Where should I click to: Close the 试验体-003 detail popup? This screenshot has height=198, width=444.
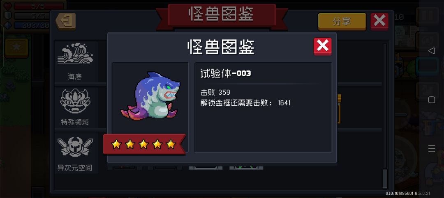click(323, 46)
